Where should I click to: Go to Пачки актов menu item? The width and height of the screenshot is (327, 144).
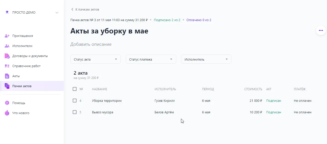(22, 86)
